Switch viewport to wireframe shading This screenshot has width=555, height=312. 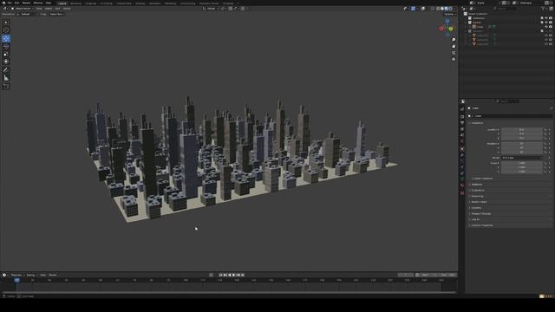[x=438, y=9]
